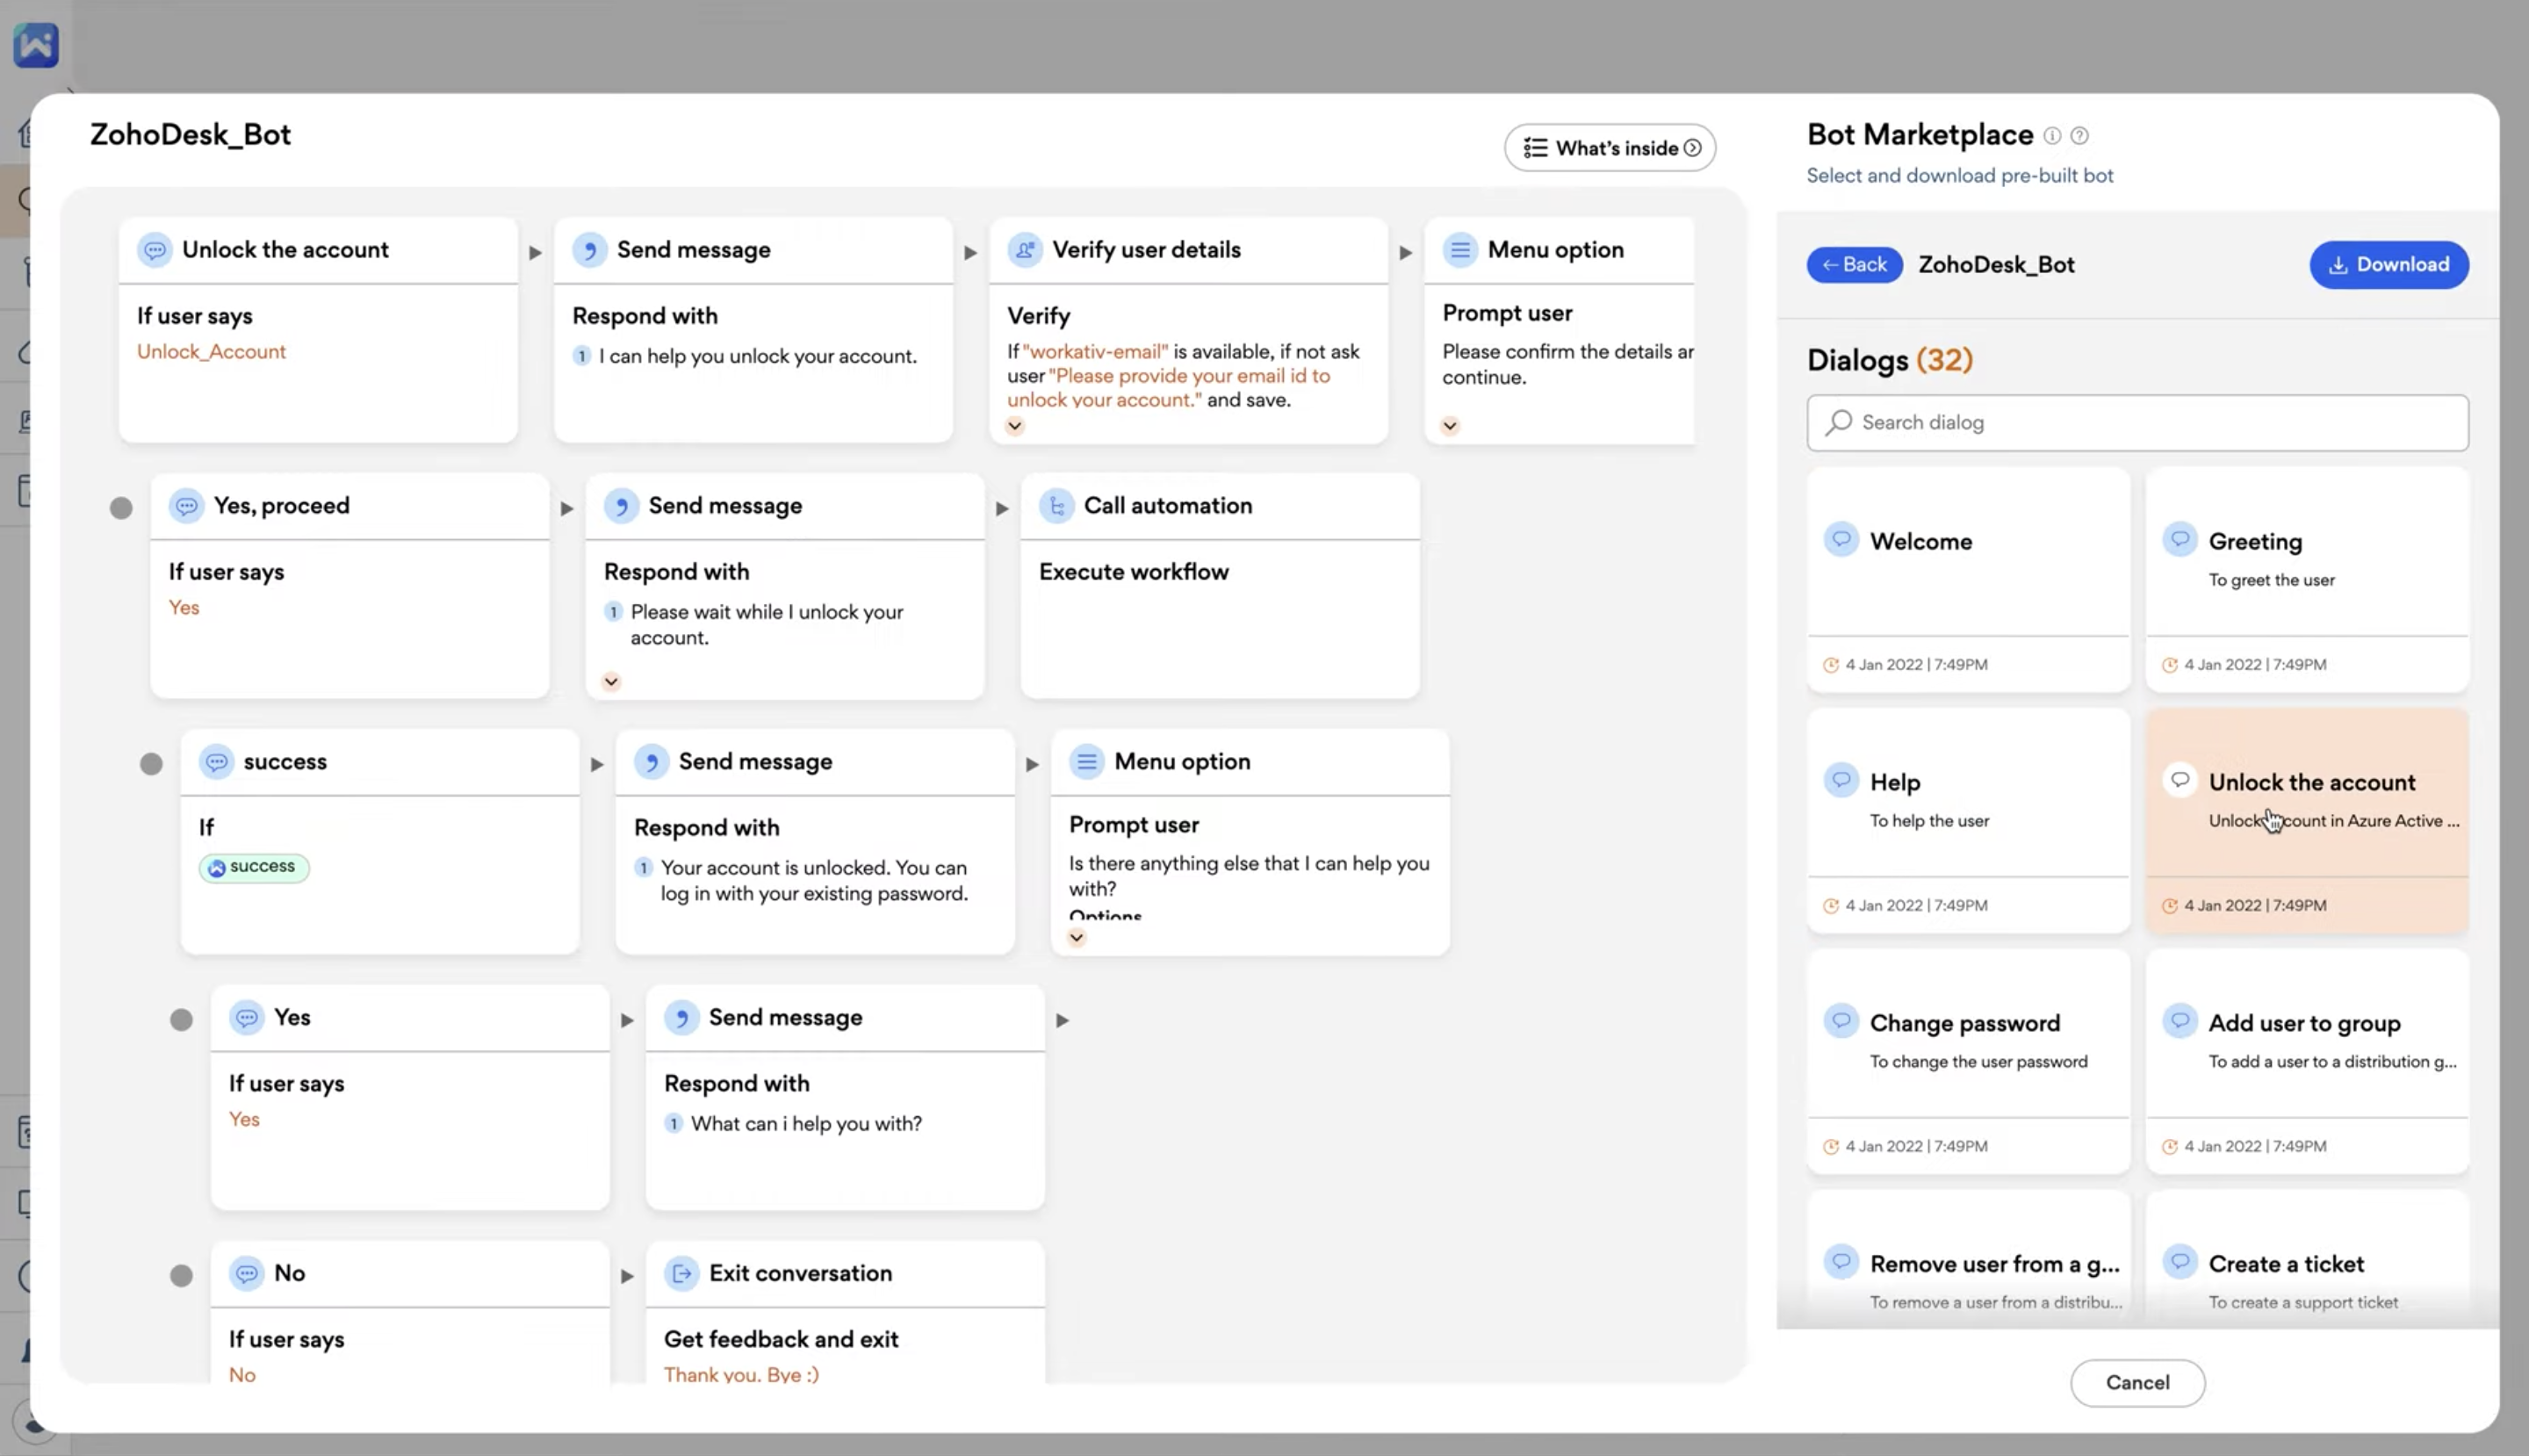This screenshot has width=2529, height=1456.
Task: Click the Bot Marketplace help question icon
Action: click(2079, 136)
